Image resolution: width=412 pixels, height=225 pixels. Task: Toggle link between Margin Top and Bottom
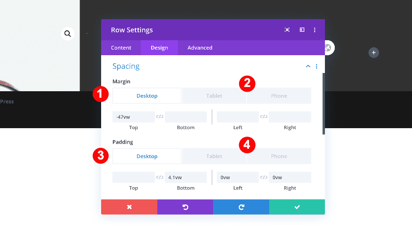click(x=160, y=117)
